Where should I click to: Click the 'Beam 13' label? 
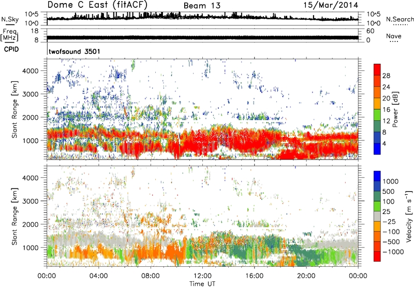[x=202, y=6]
